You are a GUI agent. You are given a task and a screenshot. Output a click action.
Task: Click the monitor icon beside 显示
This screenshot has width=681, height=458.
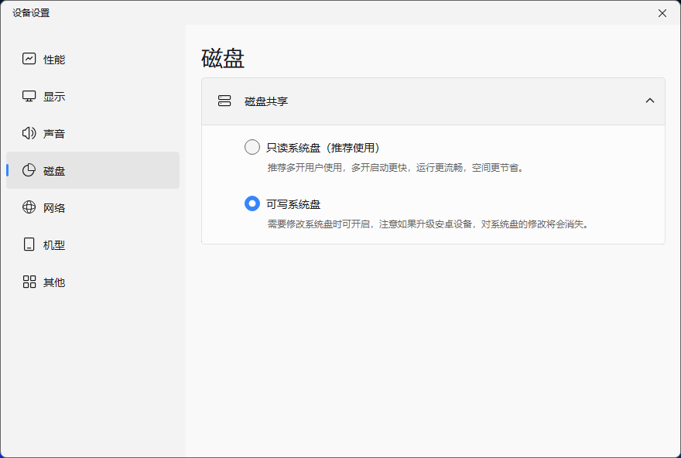click(x=29, y=96)
